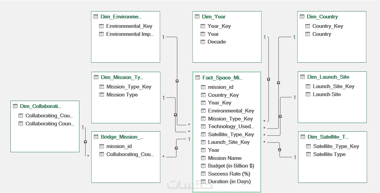Viewport: 380px width, 193px height.
Task: Select Country_Key field in Dim_Country table
Action: pos(327,26)
